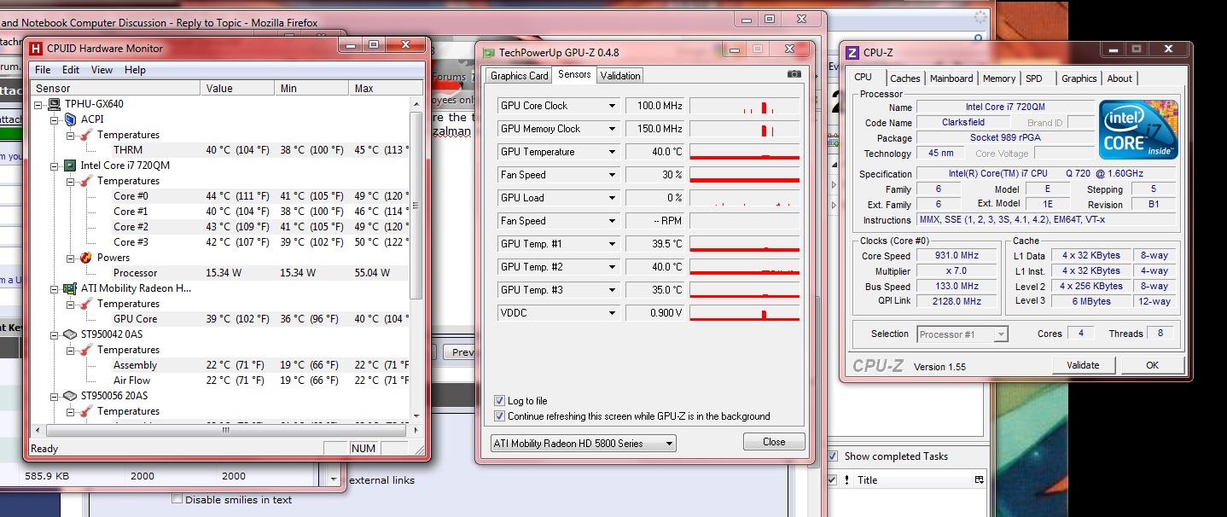This screenshot has height=517, width=1227.
Task: Toggle the Disable smilies in text checkbox
Action: (177, 499)
